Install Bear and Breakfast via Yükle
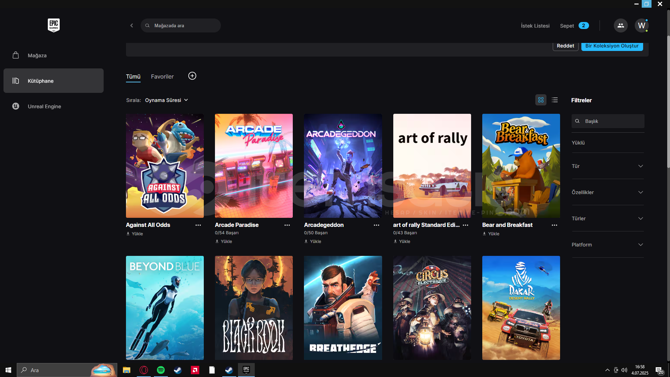This screenshot has width=670, height=377. [491, 234]
